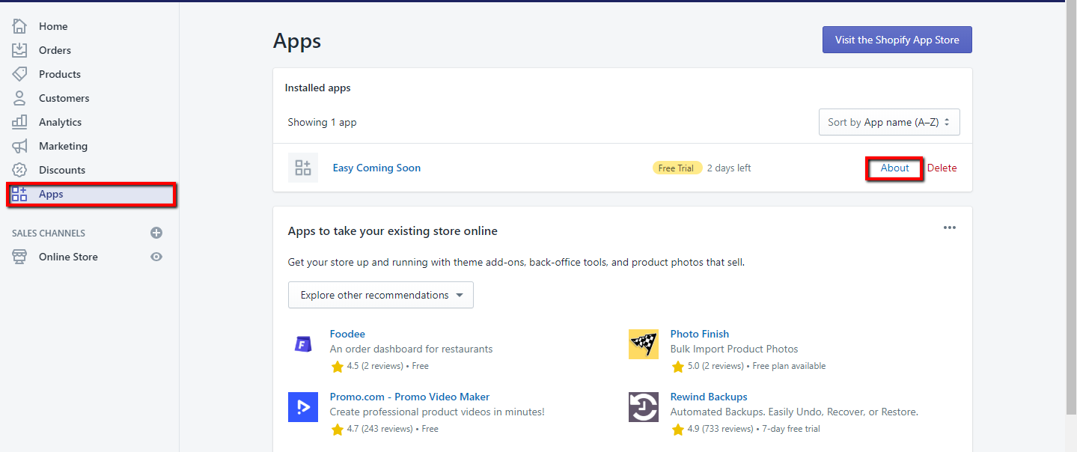Click the Apps grid icon in sidebar

coord(19,194)
